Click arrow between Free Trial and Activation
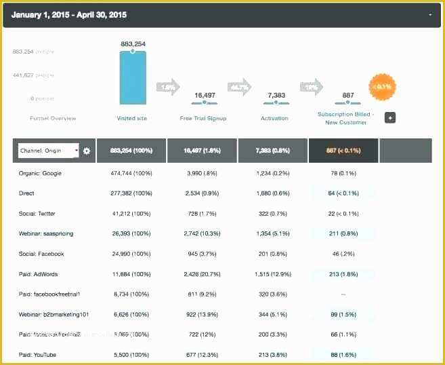445x365 pixels. click(x=240, y=87)
